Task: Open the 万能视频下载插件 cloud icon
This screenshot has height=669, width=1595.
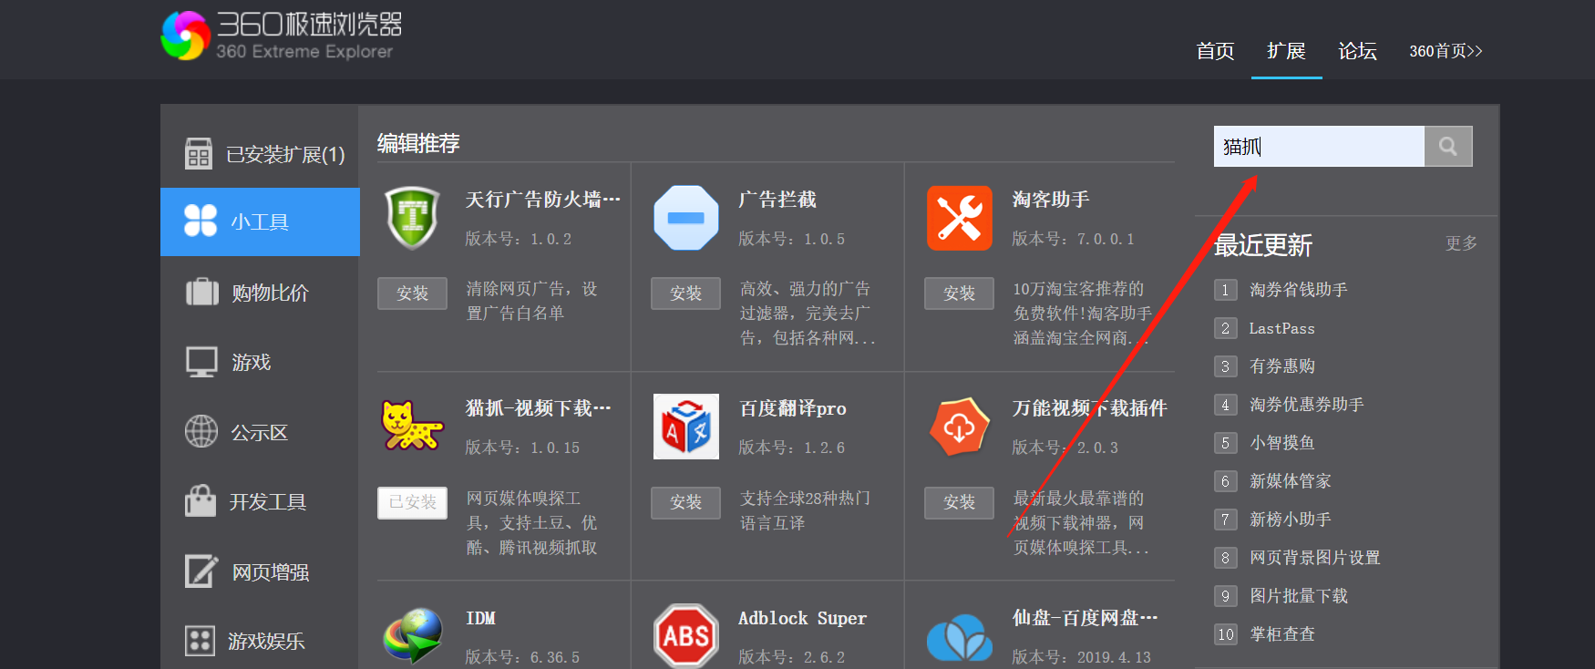Action: pyautogui.click(x=959, y=427)
